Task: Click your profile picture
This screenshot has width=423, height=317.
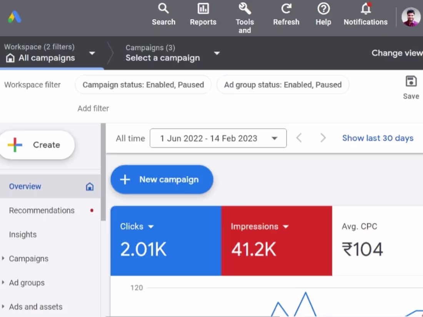Action: [411, 17]
